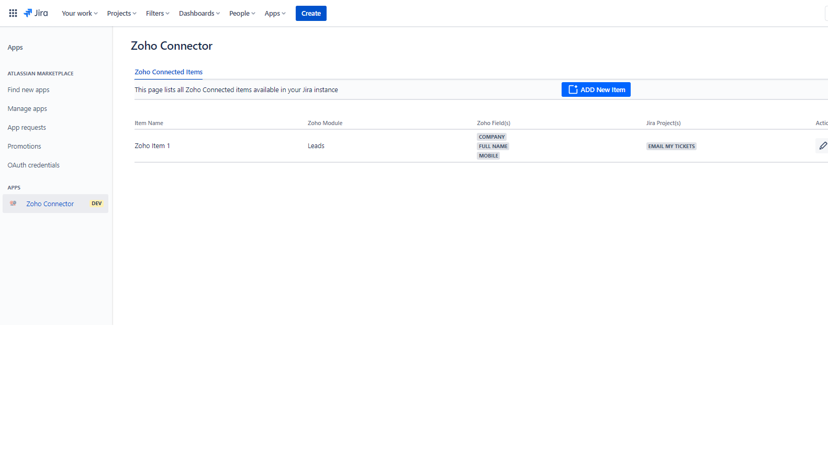Click the ATLASSIAN MARKETPLACE section label
The width and height of the screenshot is (828, 471).
[41, 74]
